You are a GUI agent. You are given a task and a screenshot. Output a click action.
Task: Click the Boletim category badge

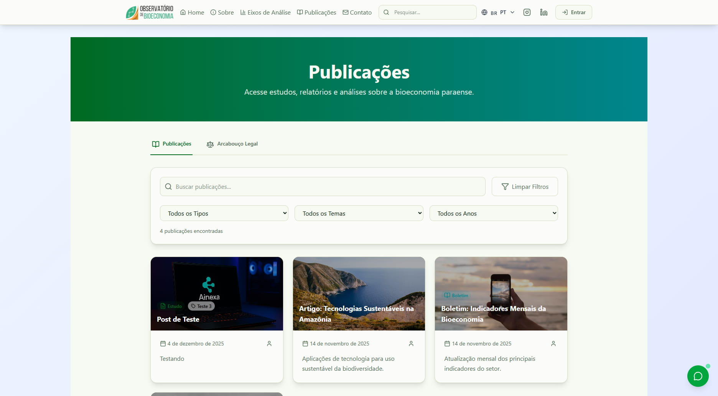[456, 296]
